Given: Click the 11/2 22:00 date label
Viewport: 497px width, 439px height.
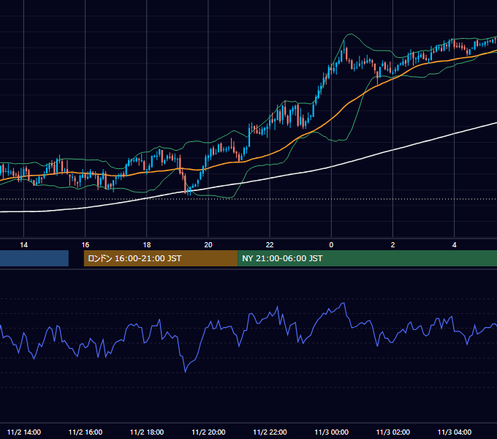Looking at the screenshot, I should point(270,432).
